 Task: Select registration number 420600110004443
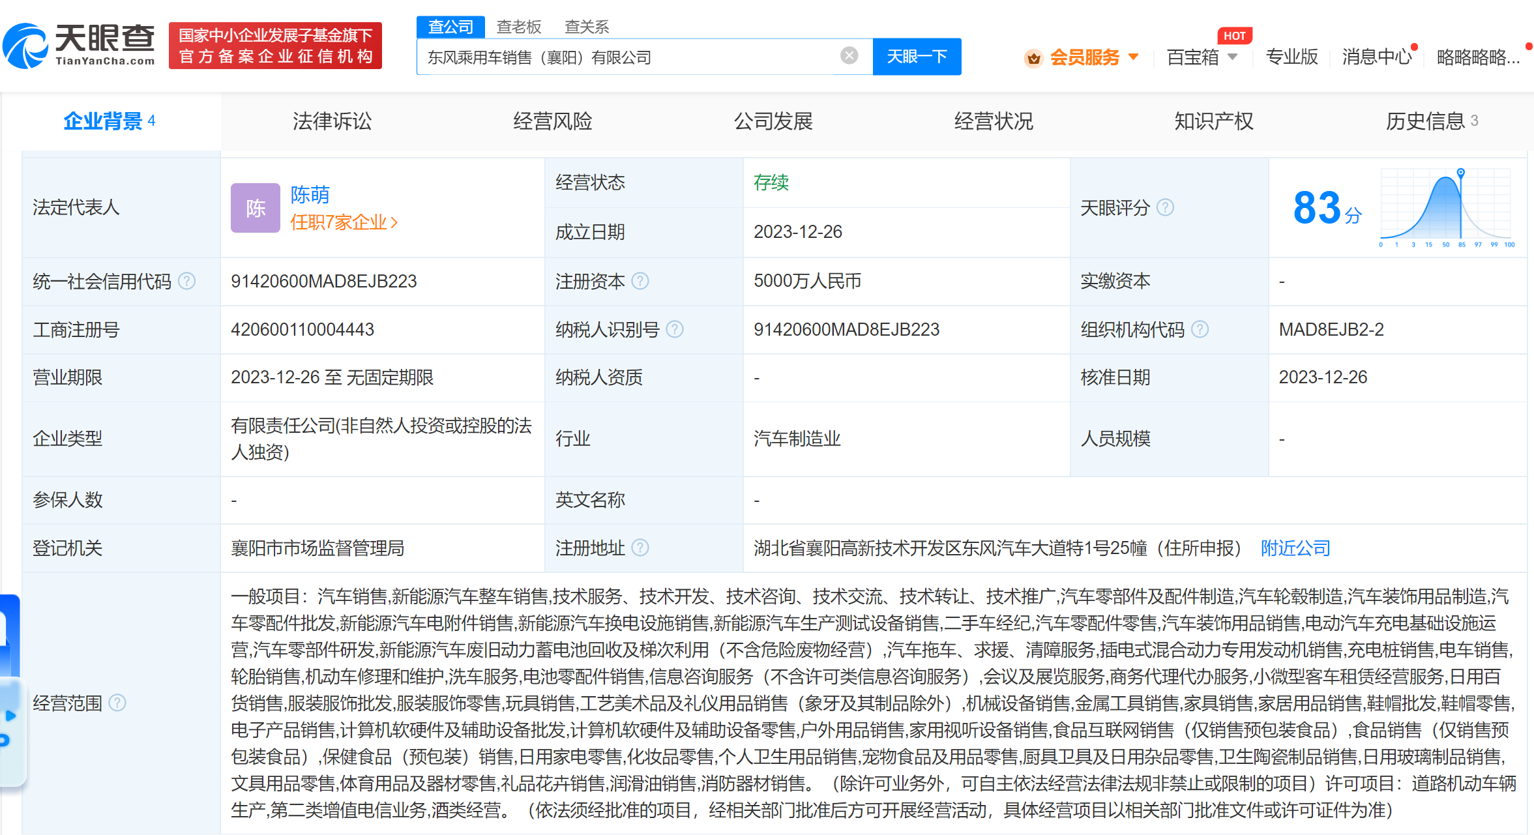(302, 329)
